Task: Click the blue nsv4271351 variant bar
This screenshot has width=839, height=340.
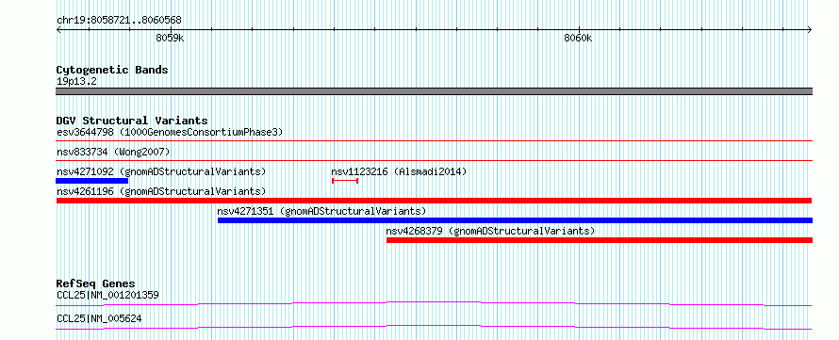Action: (515, 220)
